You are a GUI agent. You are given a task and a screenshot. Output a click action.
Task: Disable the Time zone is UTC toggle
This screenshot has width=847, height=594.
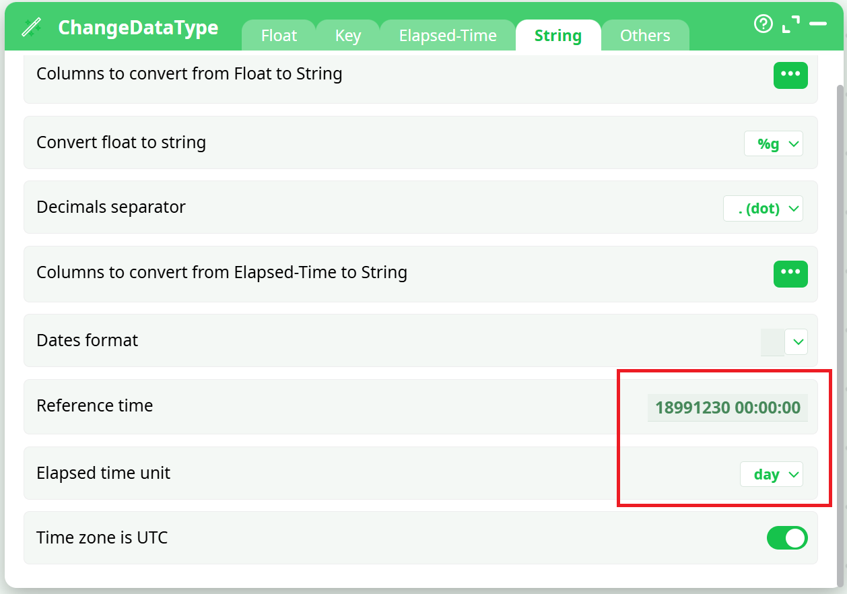coord(786,538)
